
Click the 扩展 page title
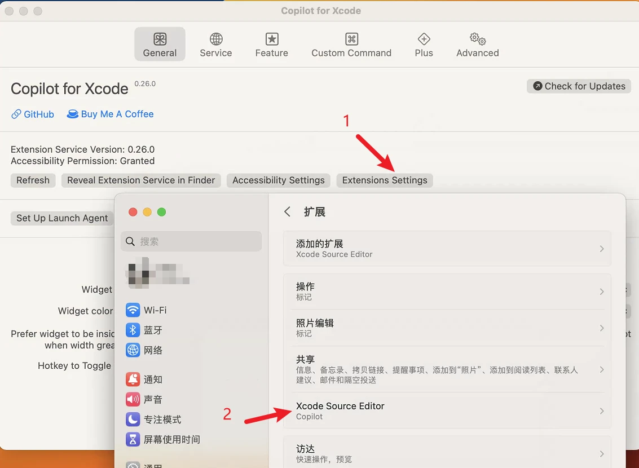click(x=315, y=212)
